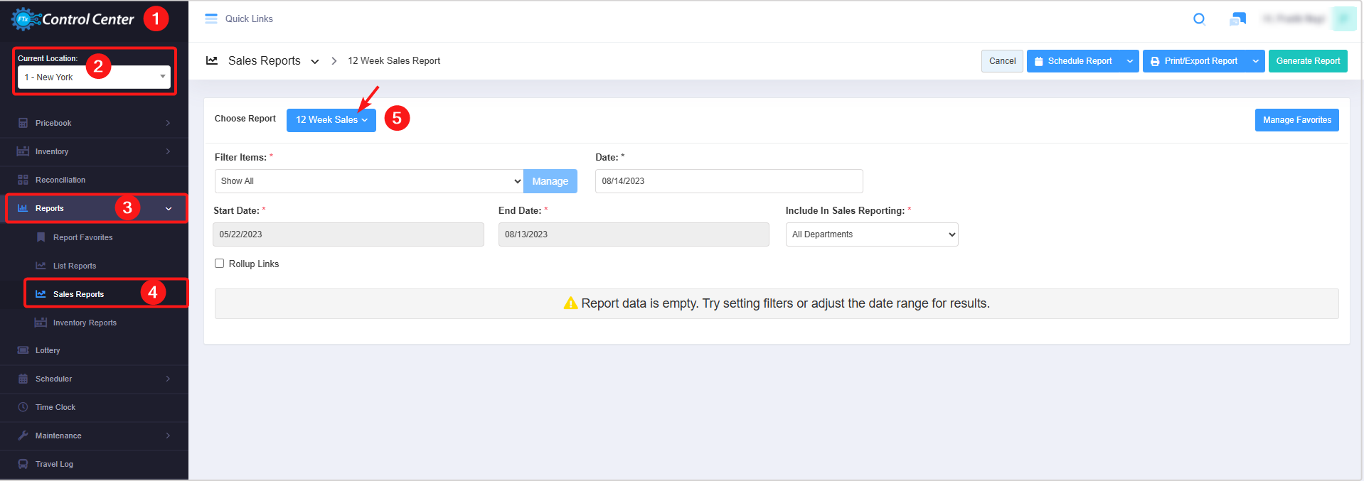This screenshot has height=481, width=1364.
Task: Expand Schedule Report dropdown arrow
Action: coord(1129,61)
